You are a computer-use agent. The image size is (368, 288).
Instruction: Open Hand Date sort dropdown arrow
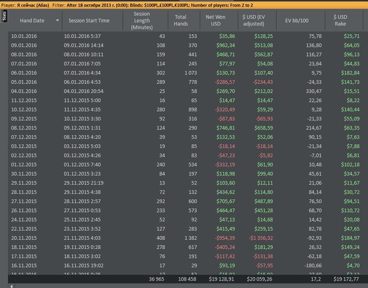[57, 20]
